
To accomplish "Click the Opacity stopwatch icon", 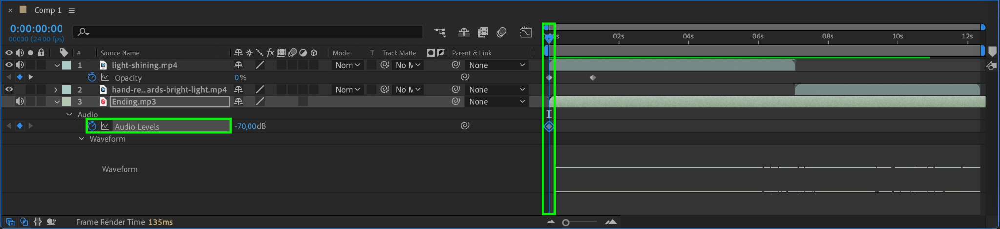I will [92, 77].
